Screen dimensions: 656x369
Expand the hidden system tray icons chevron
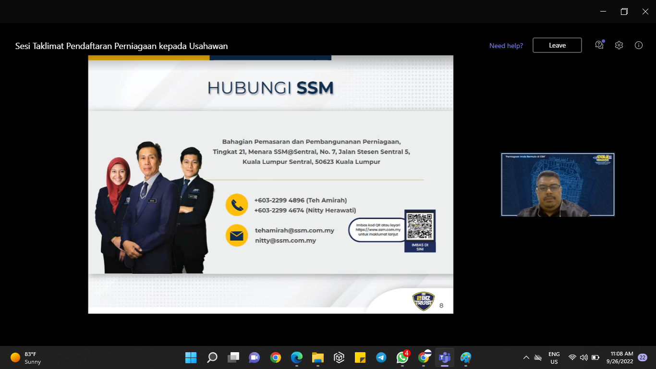point(526,357)
